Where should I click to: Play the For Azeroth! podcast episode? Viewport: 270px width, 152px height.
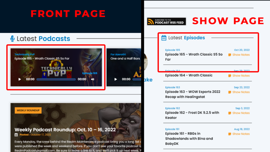point(115,79)
